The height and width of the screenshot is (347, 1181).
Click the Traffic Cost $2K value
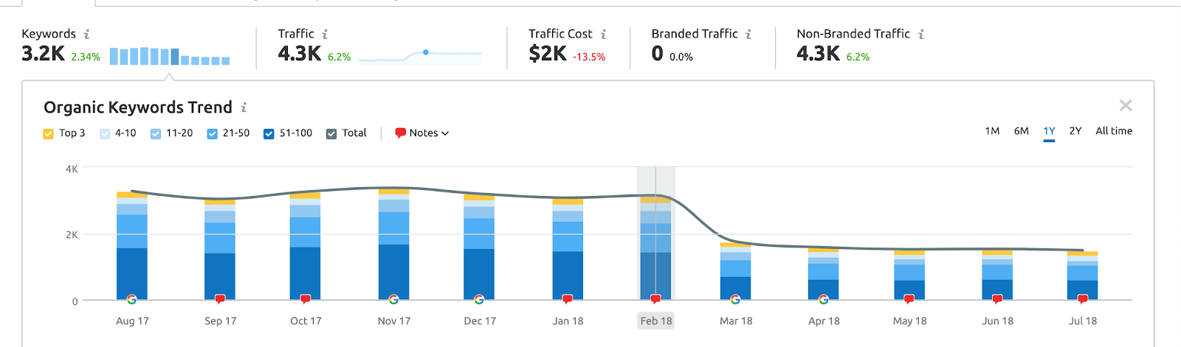click(x=548, y=54)
